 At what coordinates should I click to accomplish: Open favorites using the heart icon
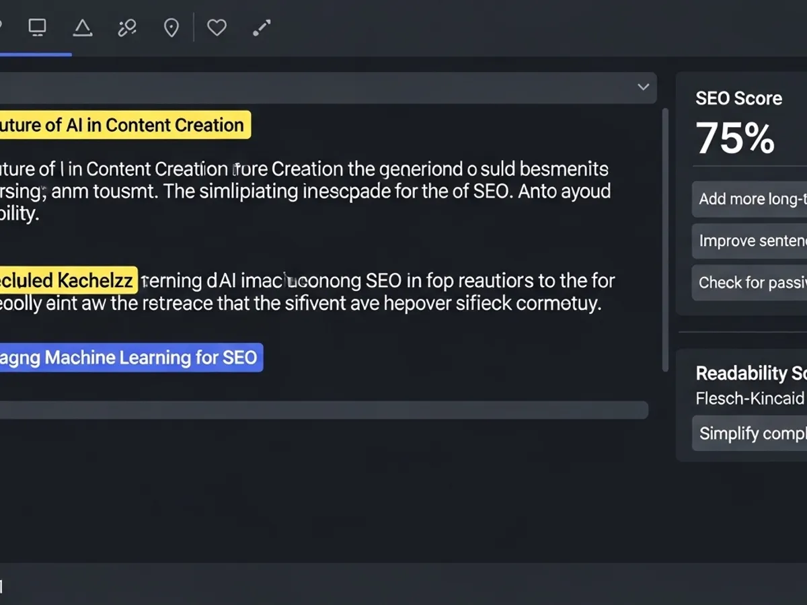[x=216, y=28]
